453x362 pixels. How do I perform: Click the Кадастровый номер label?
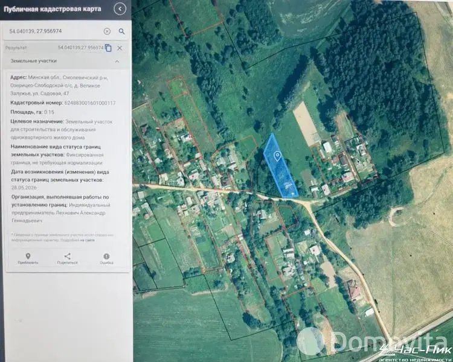(x=37, y=103)
